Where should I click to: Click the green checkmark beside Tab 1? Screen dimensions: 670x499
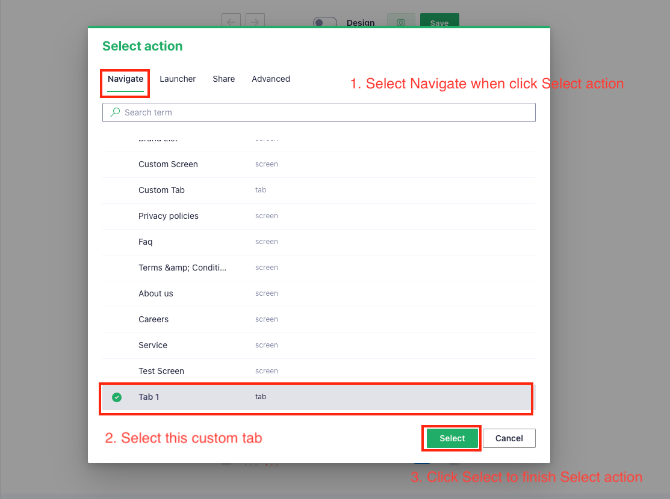117,397
